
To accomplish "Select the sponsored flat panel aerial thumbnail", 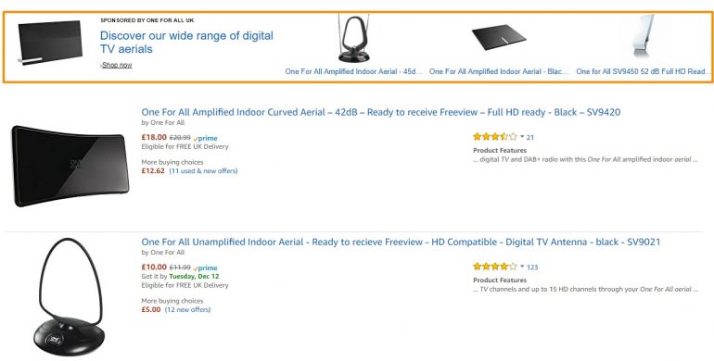I will [499, 37].
